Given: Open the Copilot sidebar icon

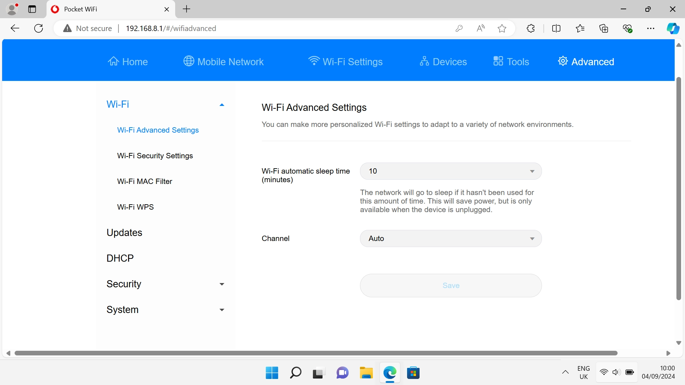Looking at the screenshot, I should (673, 29).
